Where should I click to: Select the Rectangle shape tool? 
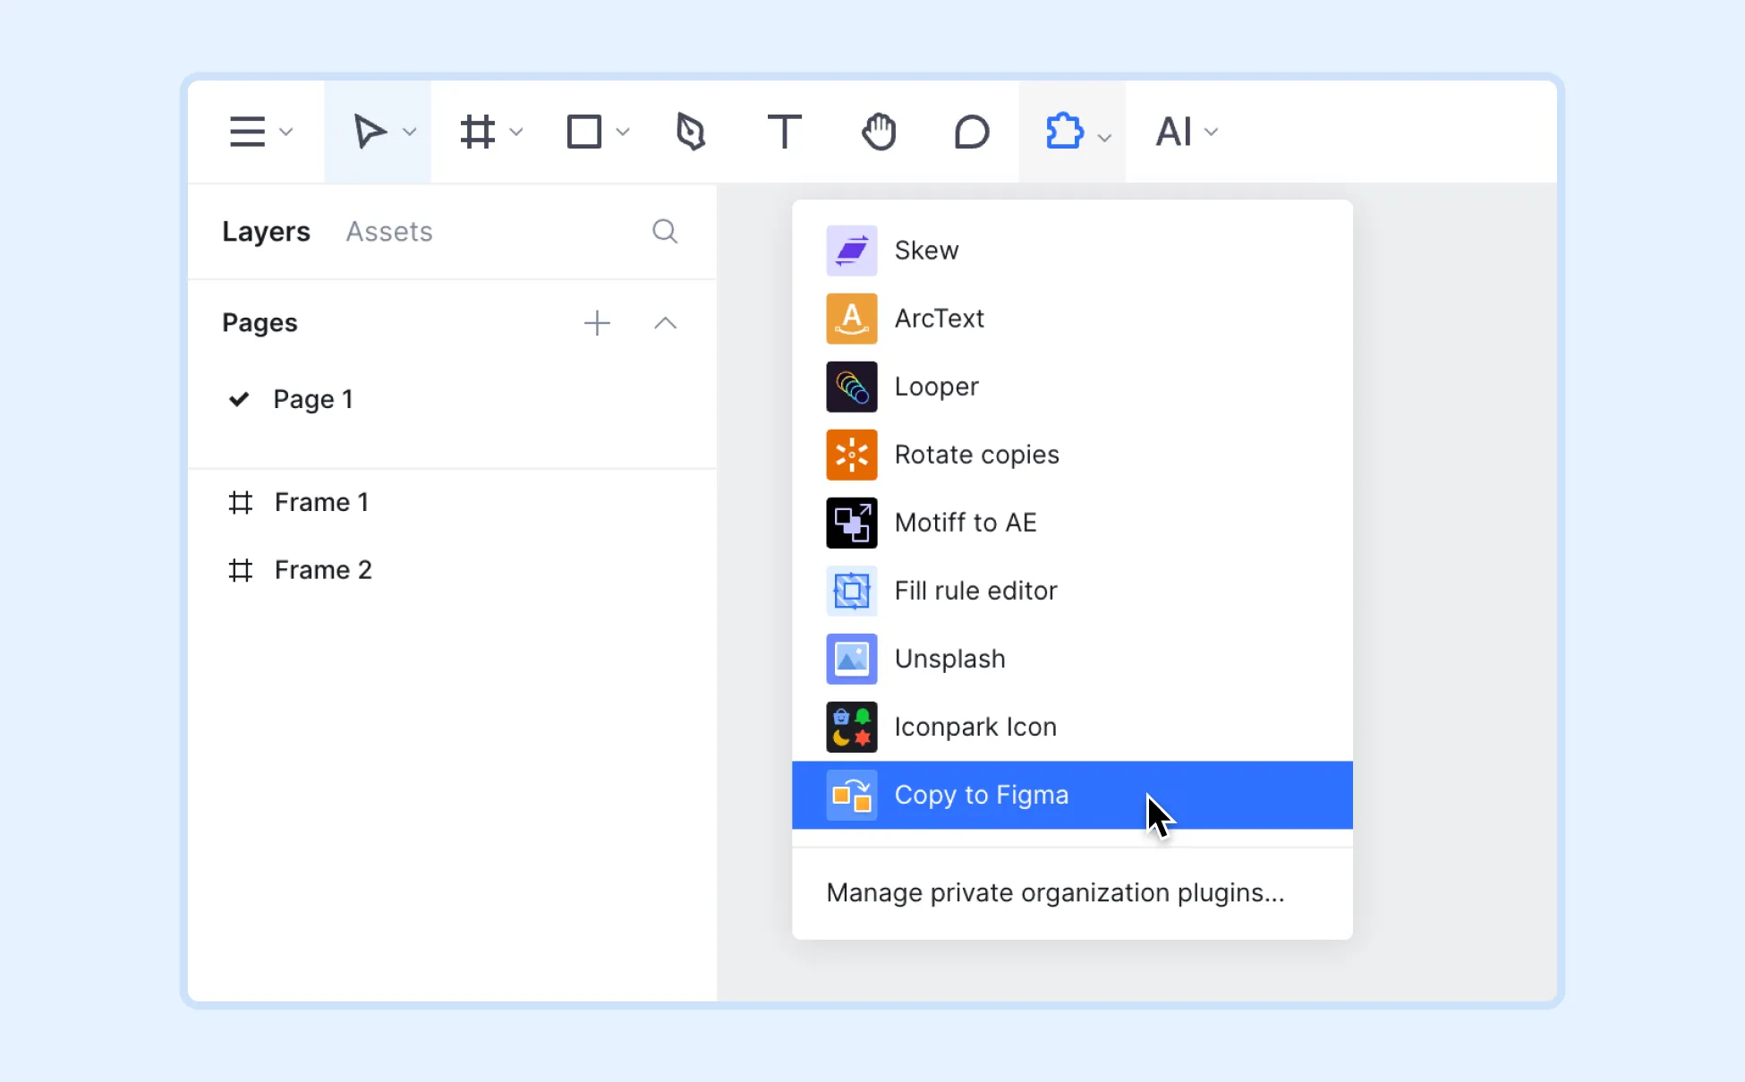click(584, 132)
